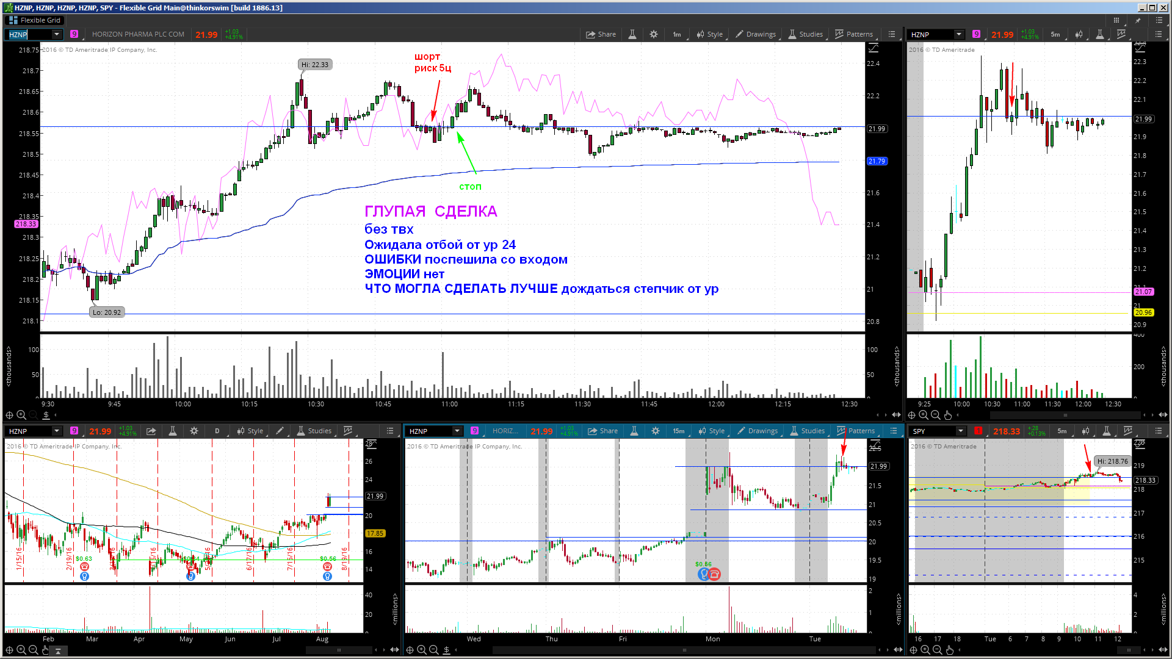Open Drawings menu in main 1m chart
Viewport: 1172px width, 659px height.
tap(756, 34)
